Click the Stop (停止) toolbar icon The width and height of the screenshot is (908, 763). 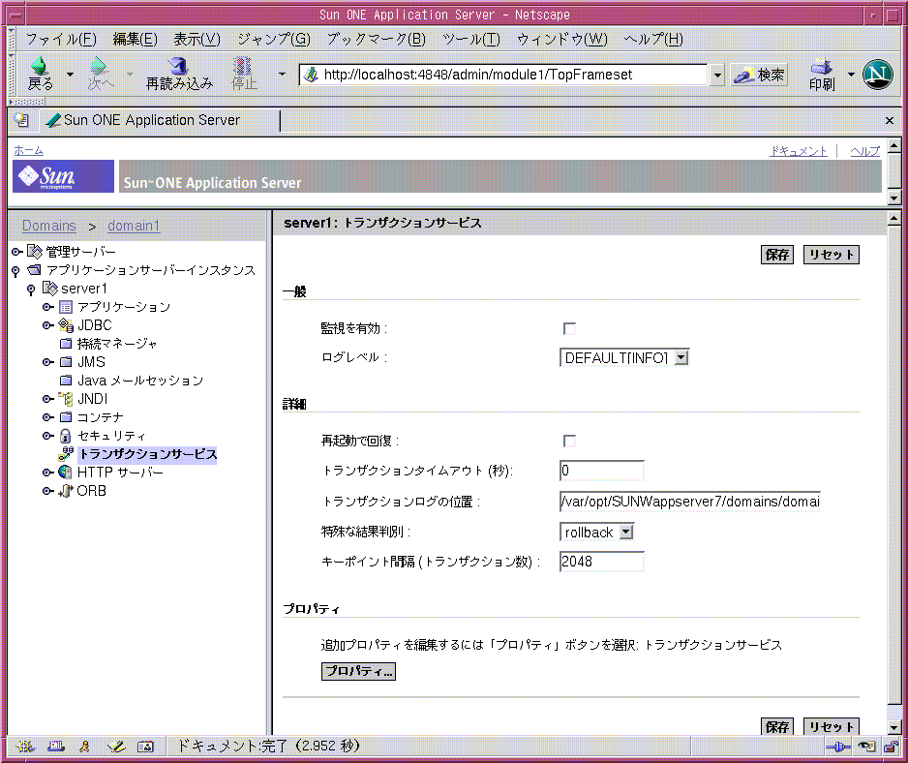(243, 67)
